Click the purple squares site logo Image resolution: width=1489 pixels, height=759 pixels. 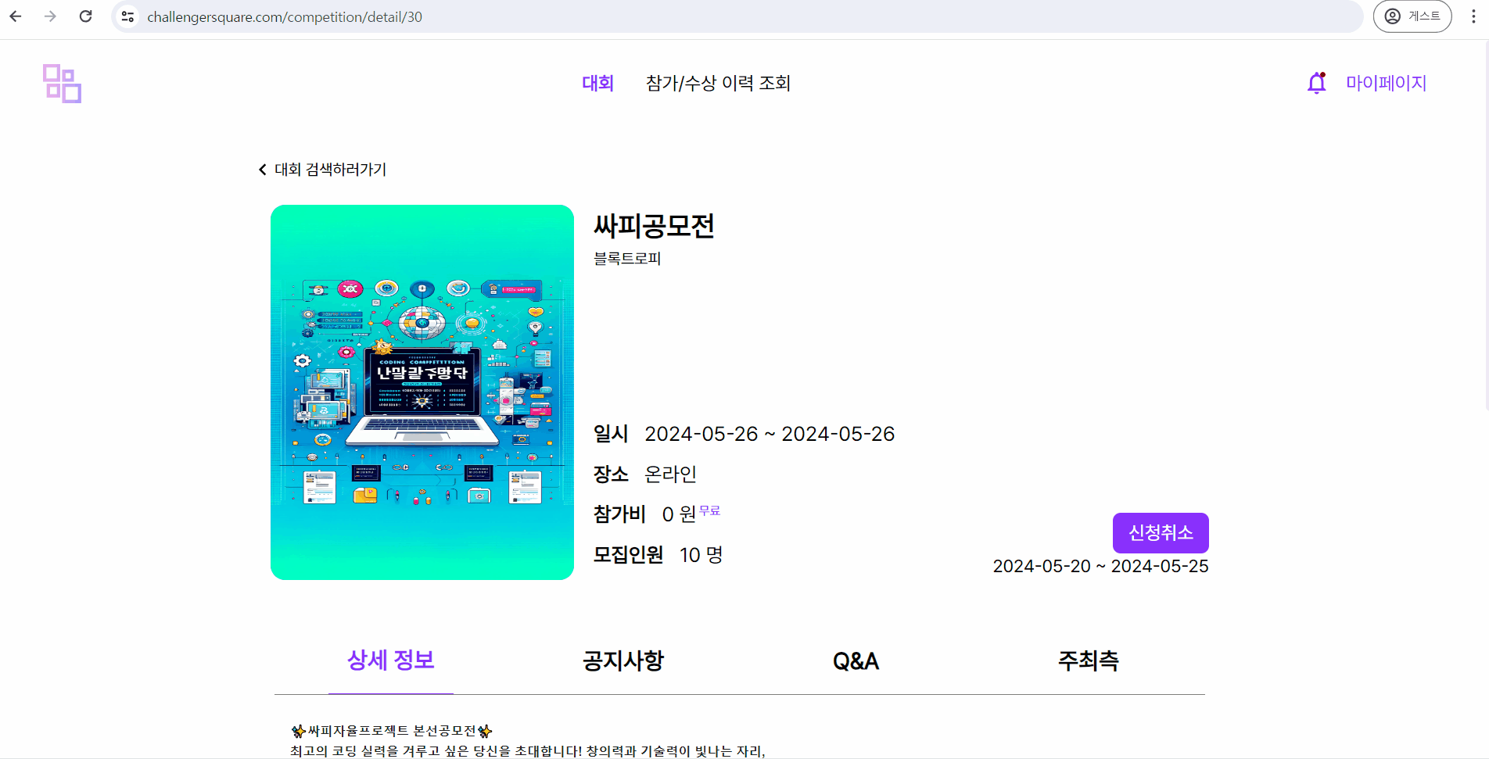[62, 84]
